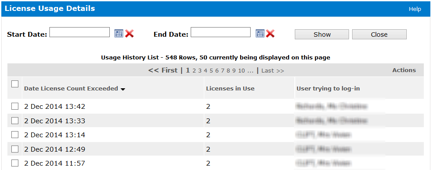Go to page 6 of results
Screen dimensions: 433x170
pos(217,71)
